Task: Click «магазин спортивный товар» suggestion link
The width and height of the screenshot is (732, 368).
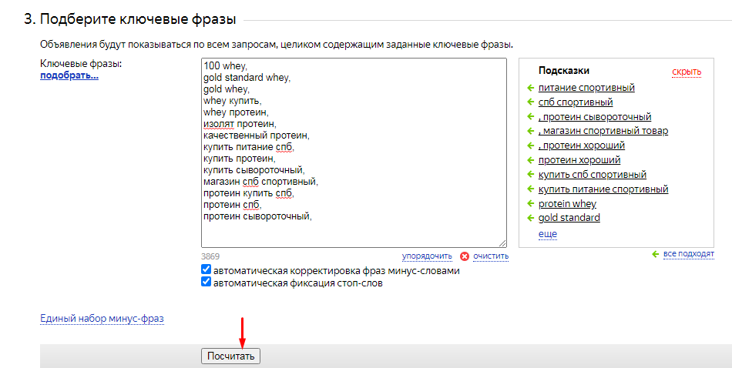Action: [603, 131]
